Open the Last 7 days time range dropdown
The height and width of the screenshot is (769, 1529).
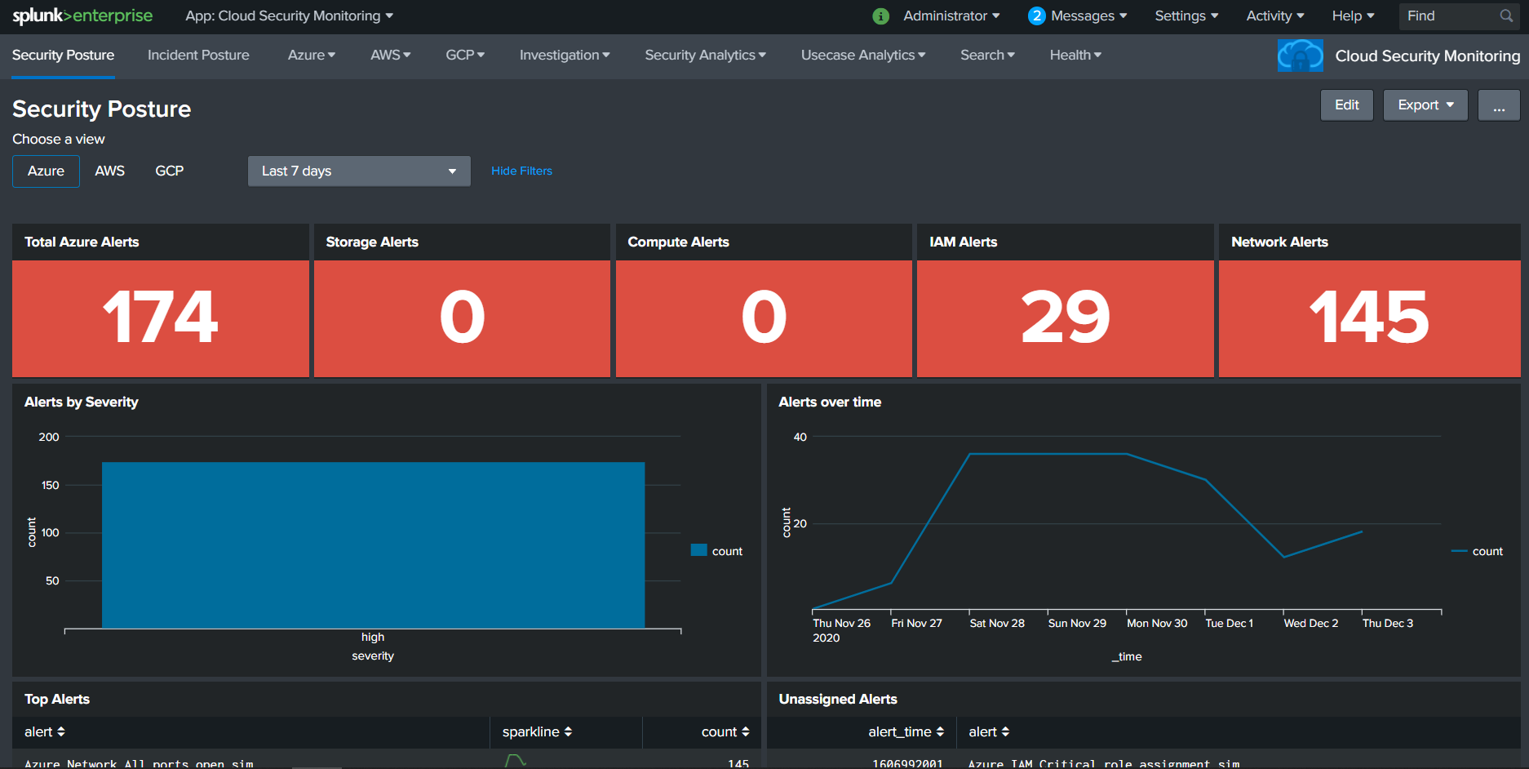click(359, 171)
